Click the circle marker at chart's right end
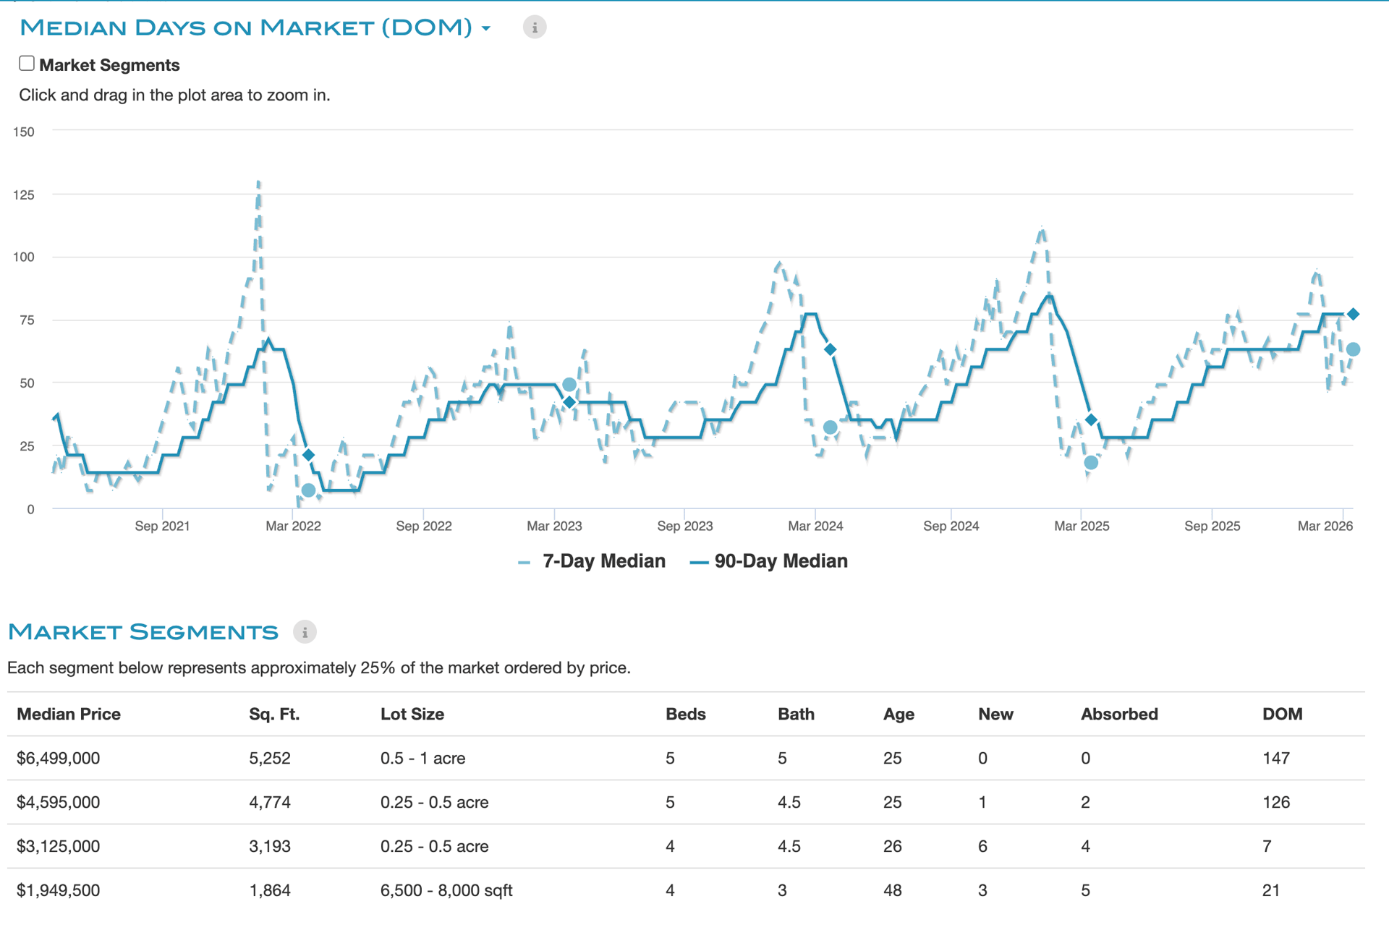The image size is (1389, 930). tap(1353, 349)
